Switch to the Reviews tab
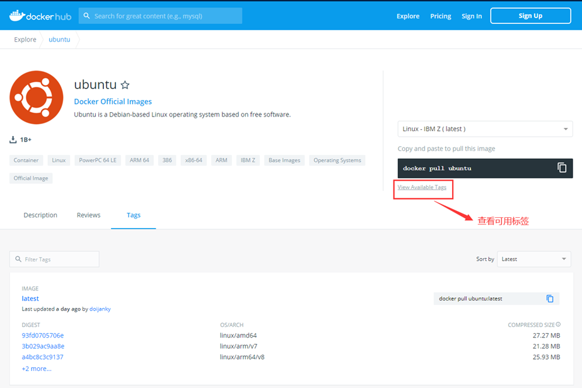Screen dimensions: 582x388 click(x=89, y=215)
